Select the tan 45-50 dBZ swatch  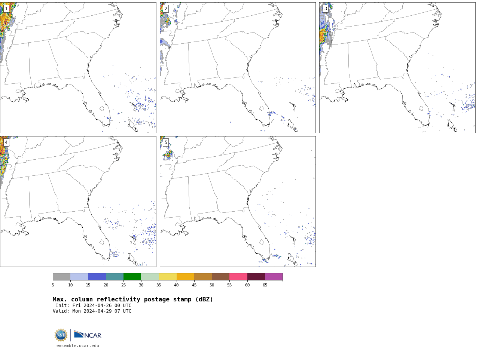(203, 277)
